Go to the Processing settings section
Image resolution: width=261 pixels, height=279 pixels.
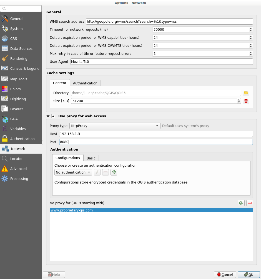(x=19, y=179)
